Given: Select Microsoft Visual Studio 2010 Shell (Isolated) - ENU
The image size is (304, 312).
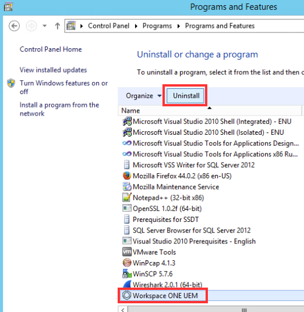Looking at the screenshot, I should (208, 132).
